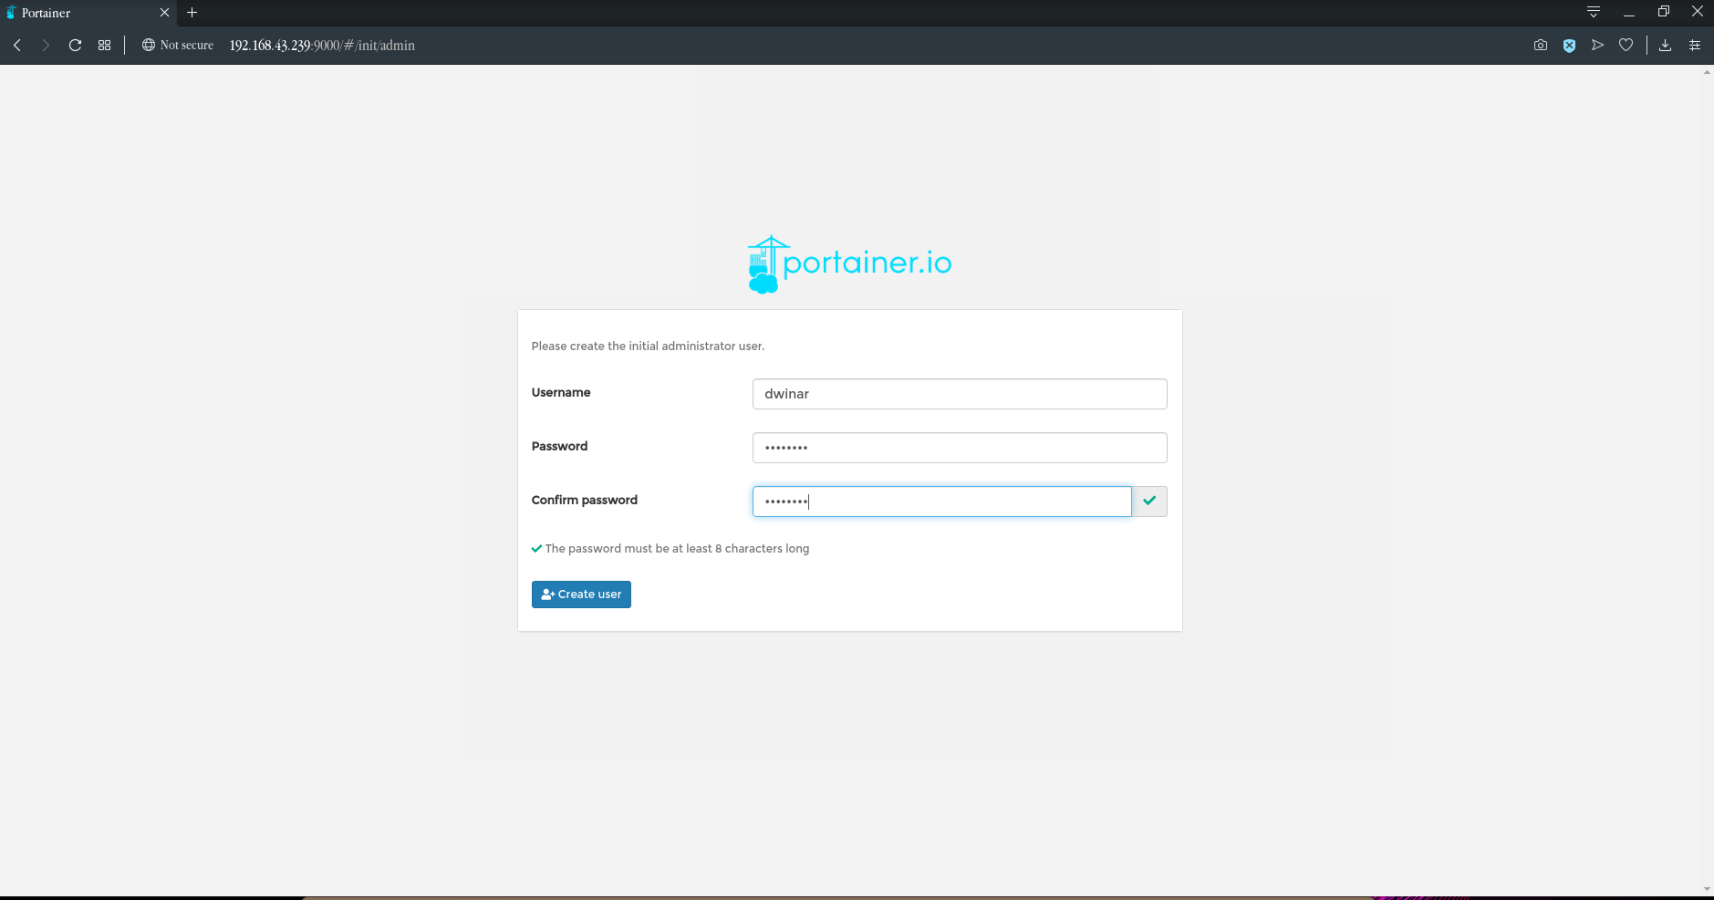1714x900 pixels.
Task: Click the send arrow icon in the toolbar
Action: click(1597, 45)
